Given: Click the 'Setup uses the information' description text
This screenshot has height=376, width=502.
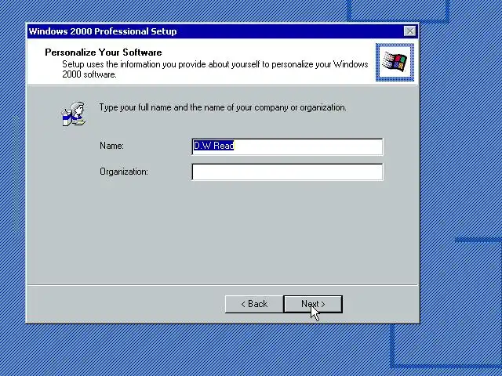Looking at the screenshot, I should tap(215, 69).
